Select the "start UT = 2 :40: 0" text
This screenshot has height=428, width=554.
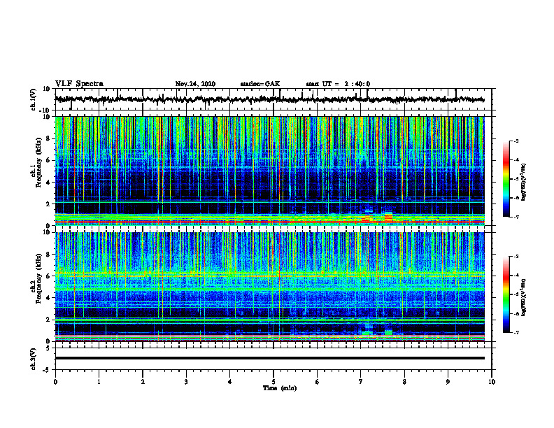(338, 84)
